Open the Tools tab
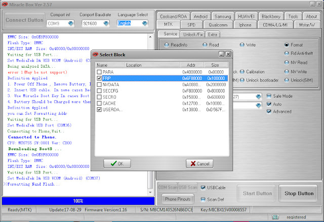Image resolution: width=324 pixels, height=222 pixels. coord(293,16)
